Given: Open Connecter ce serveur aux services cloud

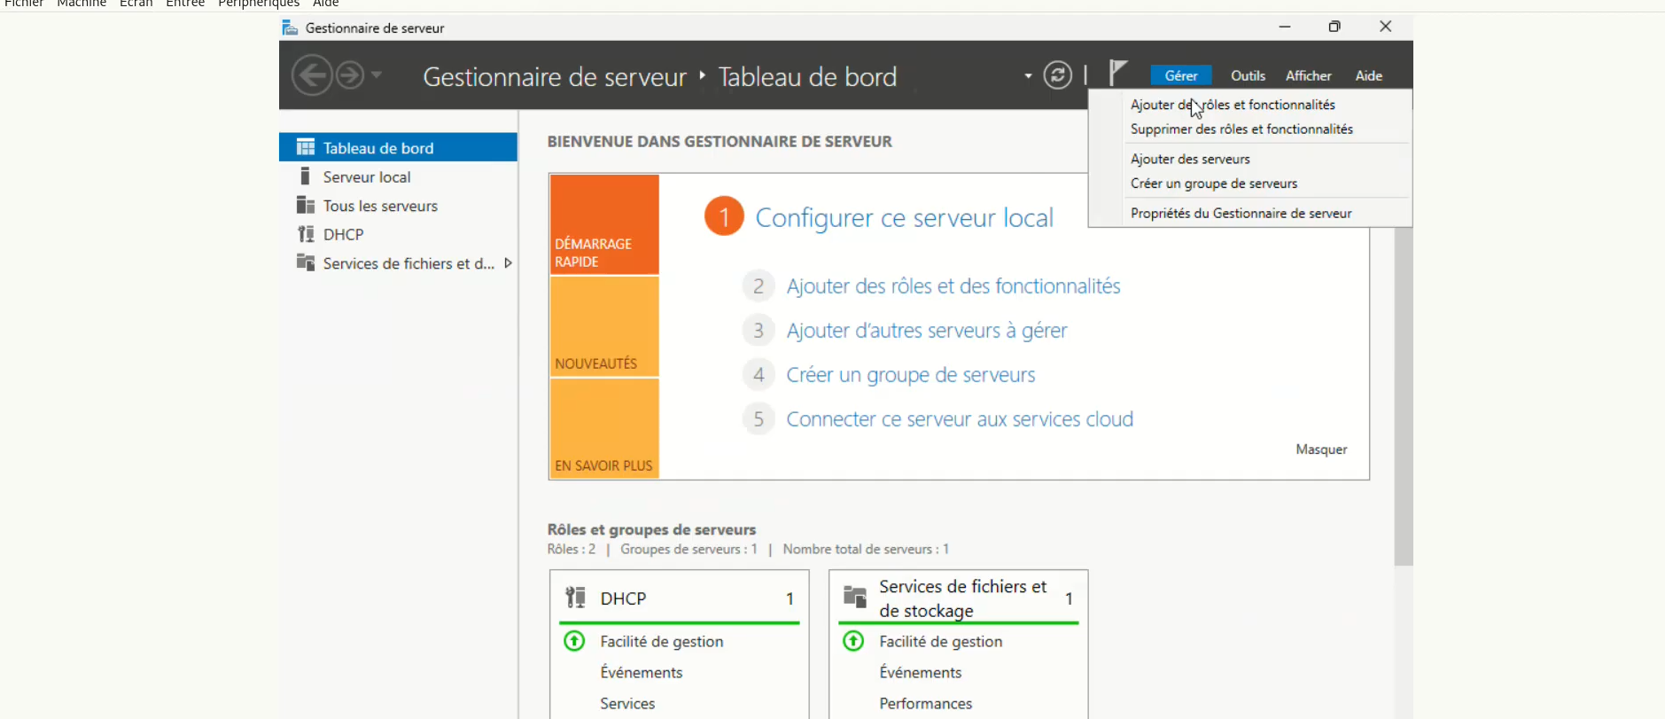Looking at the screenshot, I should tap(960, 419).
